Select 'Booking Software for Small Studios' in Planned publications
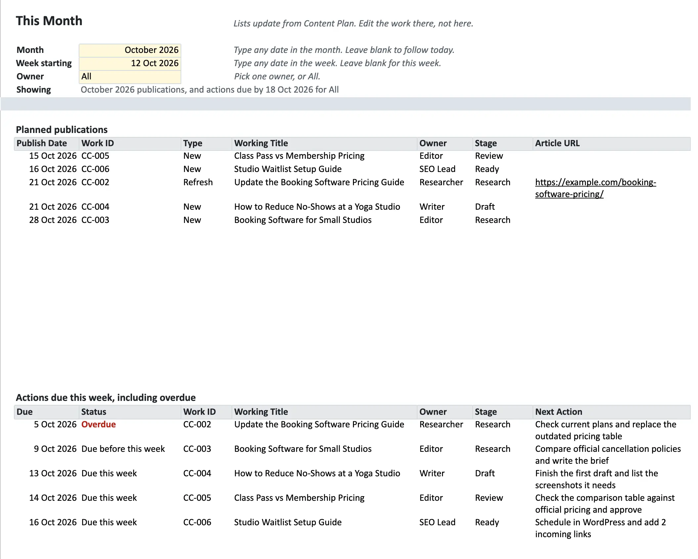Screen dimensions: 698x559 tap(303, 220)
